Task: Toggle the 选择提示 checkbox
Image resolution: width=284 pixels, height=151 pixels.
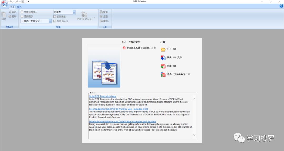Action: pos(22,16)
